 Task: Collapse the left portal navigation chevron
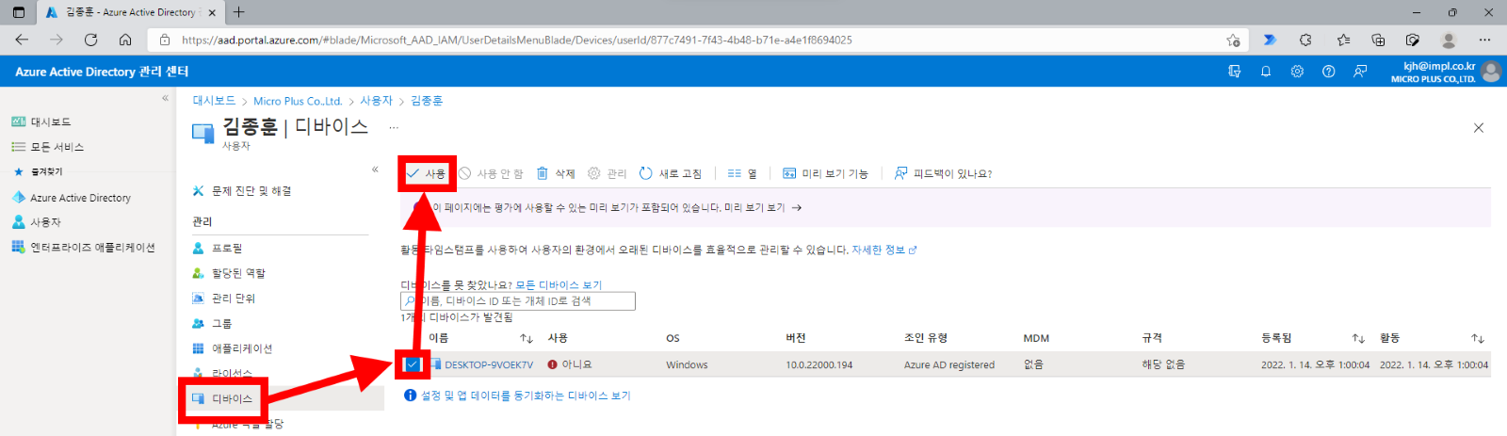[165, 98]
